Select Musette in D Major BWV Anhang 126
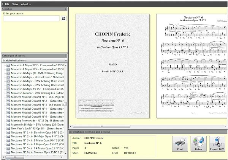This screenshot has width=228, height=160. (x=37, y=124)
